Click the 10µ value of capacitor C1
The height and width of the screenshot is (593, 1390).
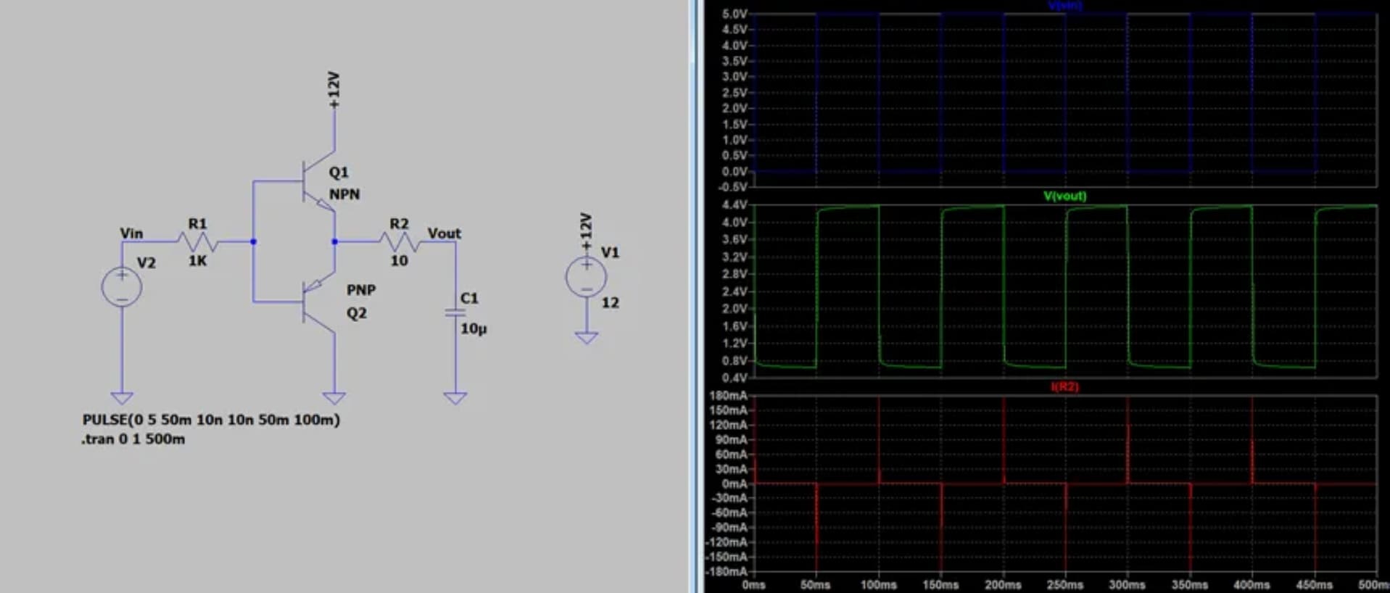click(x=473, y=329)
